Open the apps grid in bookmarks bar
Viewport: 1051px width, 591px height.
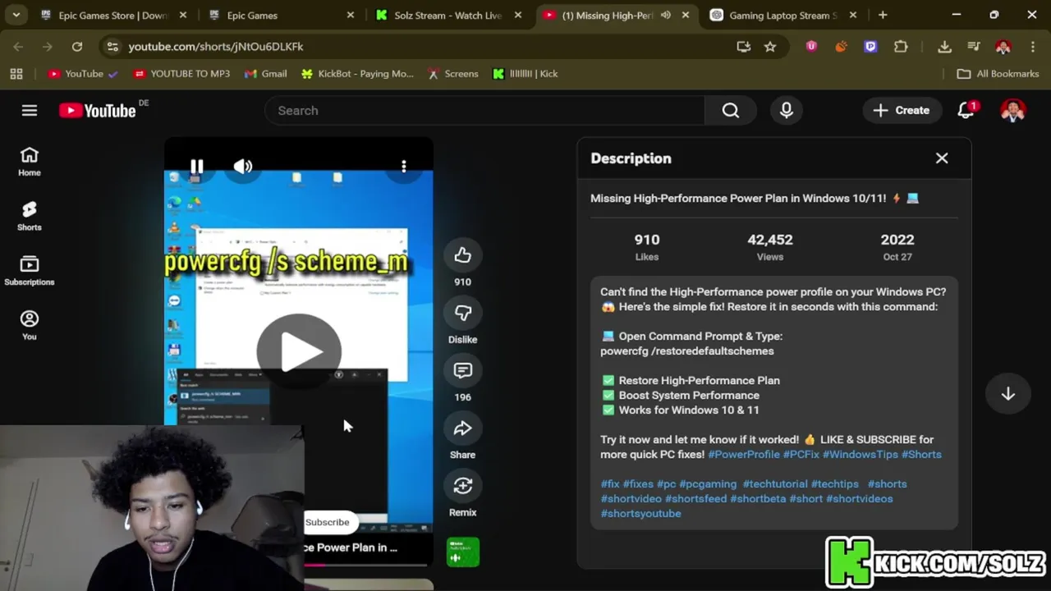point(16,74)
